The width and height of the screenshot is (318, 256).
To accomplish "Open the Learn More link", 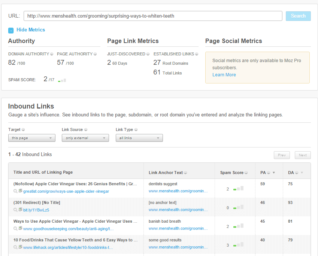I will [224, 75].
